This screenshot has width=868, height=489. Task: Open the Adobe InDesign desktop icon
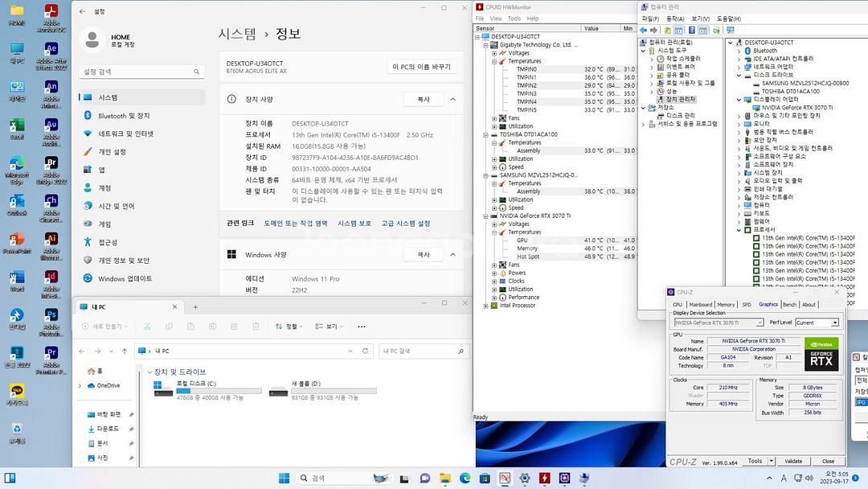pos(51,284)
